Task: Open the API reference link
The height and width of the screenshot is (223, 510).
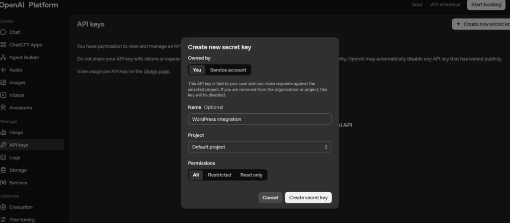Action: tap(446, 4)
